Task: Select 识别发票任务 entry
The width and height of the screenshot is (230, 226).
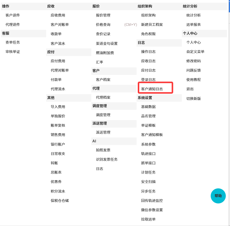Action: click(x=107, y=159)
